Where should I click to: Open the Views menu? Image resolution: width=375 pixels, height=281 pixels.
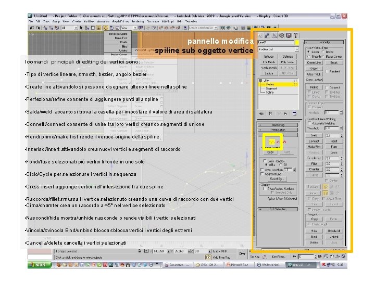66,21
